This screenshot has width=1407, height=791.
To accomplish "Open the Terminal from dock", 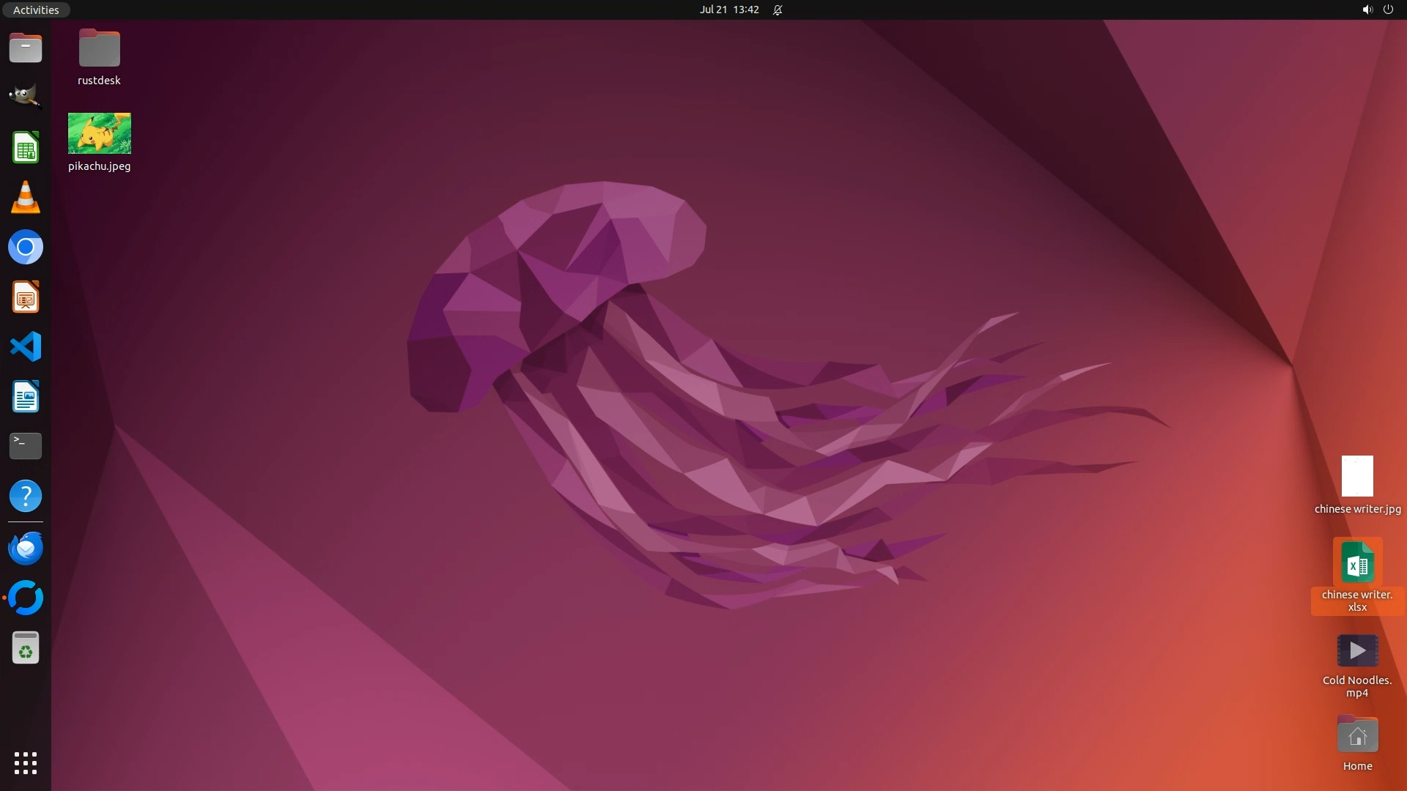I will [x=26, y=445].
